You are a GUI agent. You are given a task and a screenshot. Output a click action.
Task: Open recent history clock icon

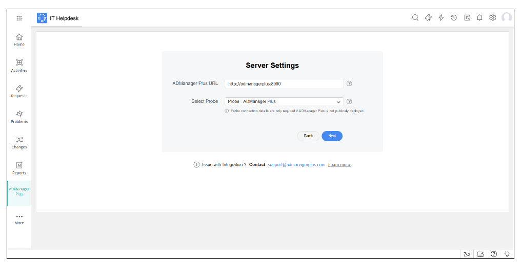[454, 17]
